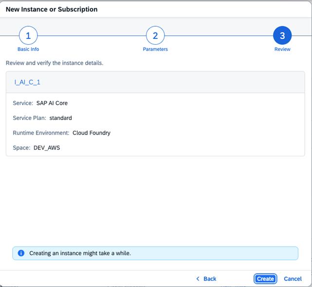312x287 pixels.
Task: Click the Runtime Environment field label
Action: click(x=41, y=133)
